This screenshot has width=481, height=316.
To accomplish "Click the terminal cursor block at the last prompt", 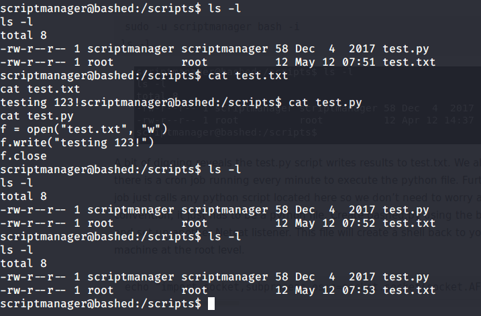I will [212, 303].
